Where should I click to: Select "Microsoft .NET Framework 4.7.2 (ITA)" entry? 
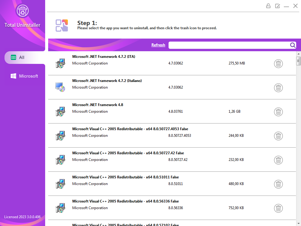pos(172,63)
